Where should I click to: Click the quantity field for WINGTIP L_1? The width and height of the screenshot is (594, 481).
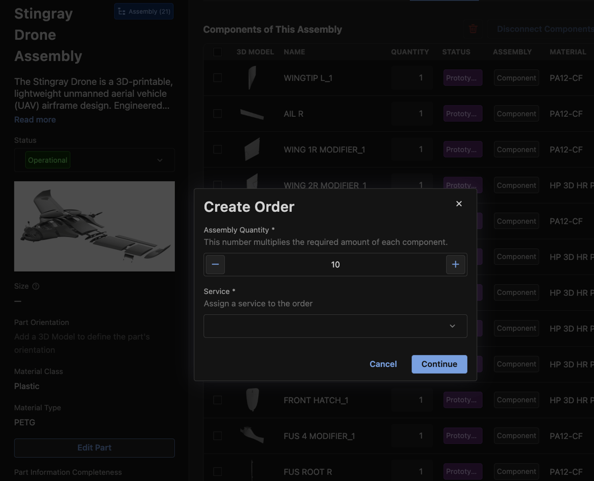click(x=412, y=78)
